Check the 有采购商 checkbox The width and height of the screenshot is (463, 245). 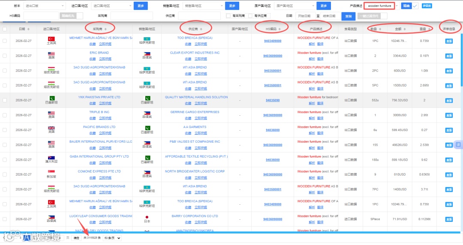point(228,16)
